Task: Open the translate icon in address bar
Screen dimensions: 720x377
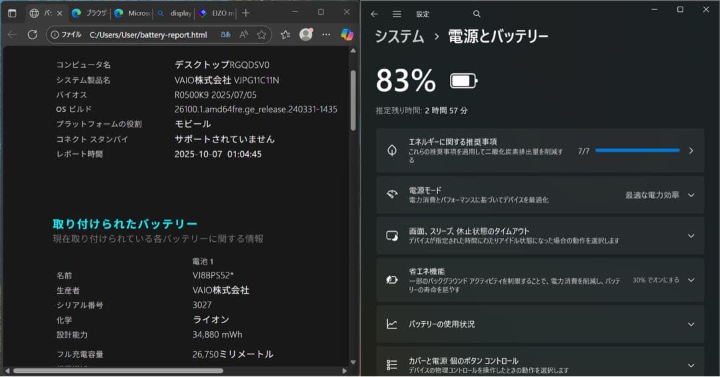Action: point(225,35)
